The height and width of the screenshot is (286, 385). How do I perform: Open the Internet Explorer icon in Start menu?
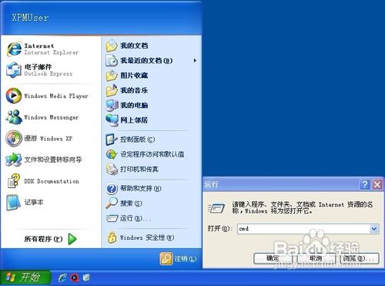point(14,49)
